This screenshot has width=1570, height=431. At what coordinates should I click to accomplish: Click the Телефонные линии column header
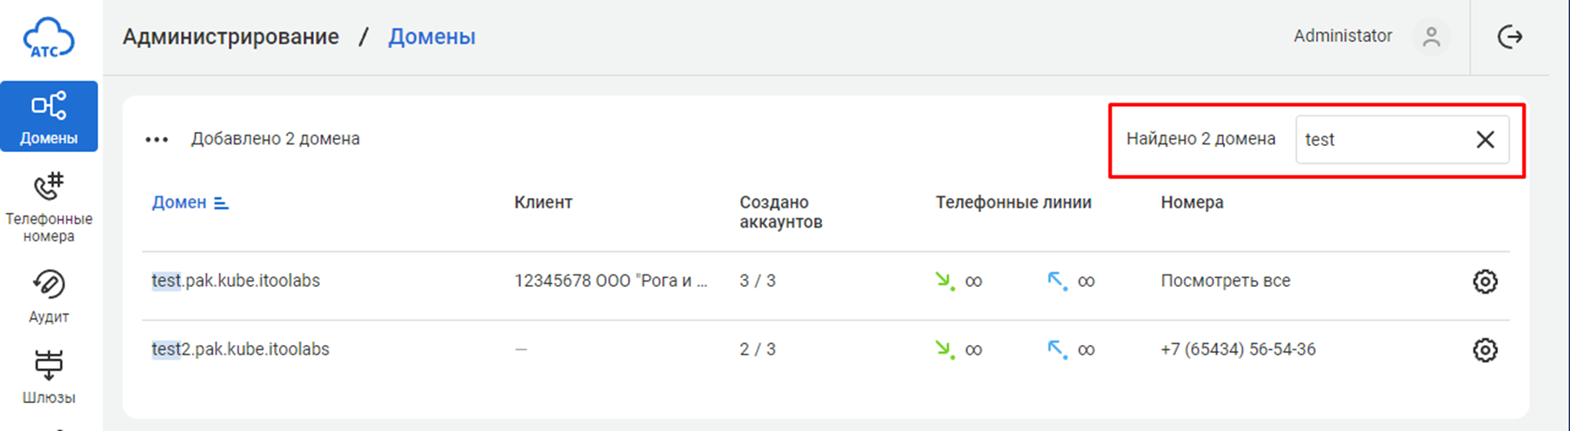pyautogui.click(x=1013, y=202)
